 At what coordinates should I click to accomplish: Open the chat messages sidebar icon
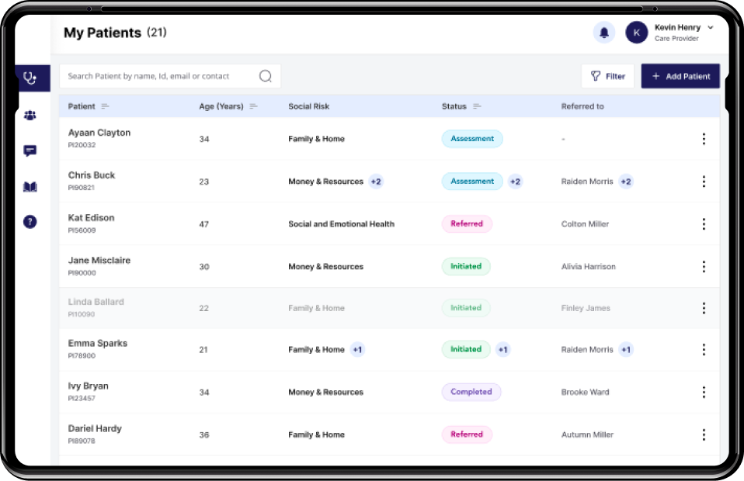30,151
